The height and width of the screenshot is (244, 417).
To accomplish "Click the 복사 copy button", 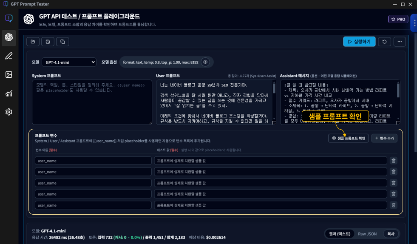I will (391, 234).
